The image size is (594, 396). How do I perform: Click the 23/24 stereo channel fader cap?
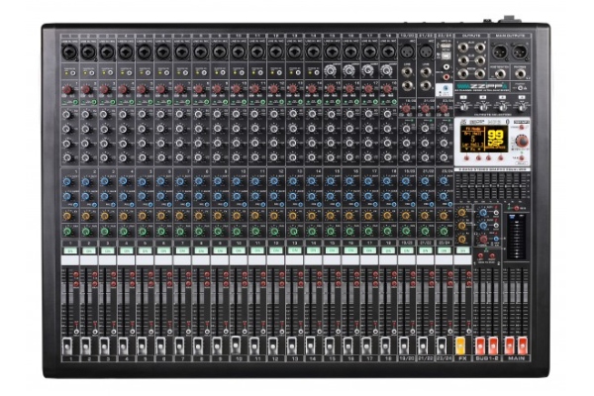pos(442,346)
